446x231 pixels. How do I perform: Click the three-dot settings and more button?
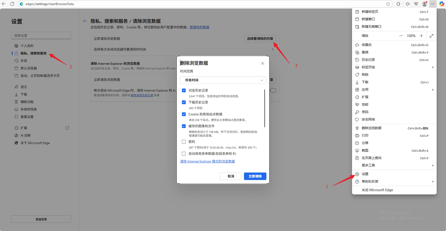click(433, 4)
